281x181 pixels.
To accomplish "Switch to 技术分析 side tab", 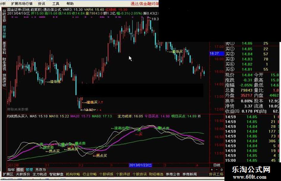I will (4, 32).
